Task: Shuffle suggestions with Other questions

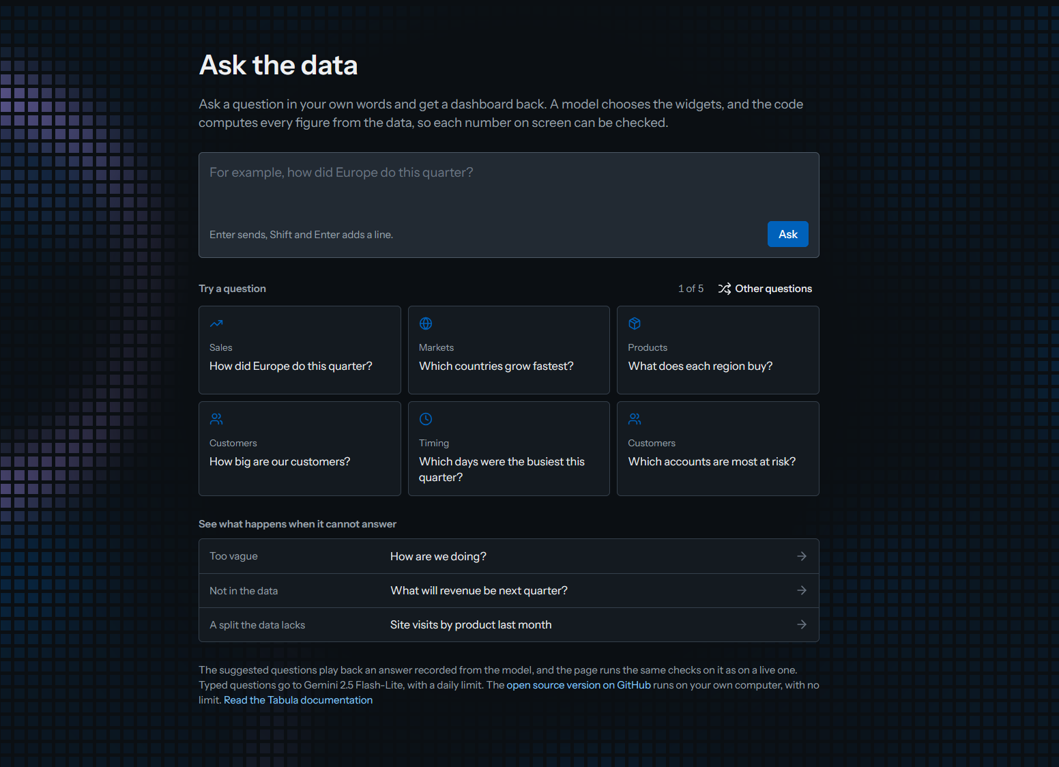Action: coord(765,289)
